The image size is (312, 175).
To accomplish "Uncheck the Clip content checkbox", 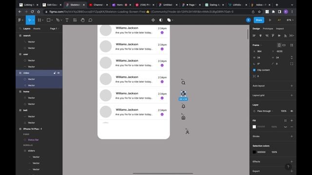I will (254, 70).
